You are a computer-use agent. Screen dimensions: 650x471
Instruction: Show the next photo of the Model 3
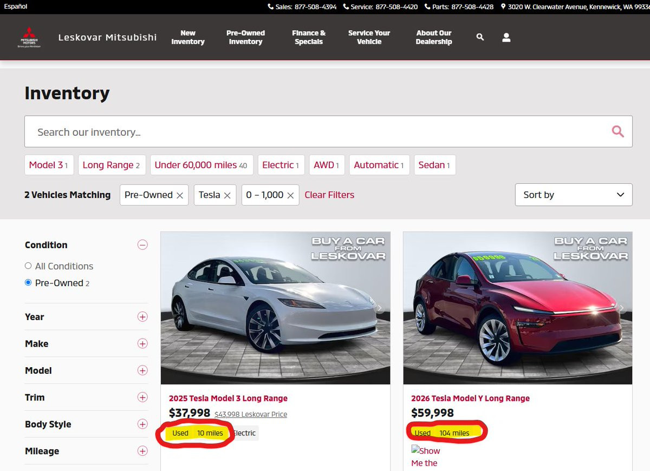point(380,308)
